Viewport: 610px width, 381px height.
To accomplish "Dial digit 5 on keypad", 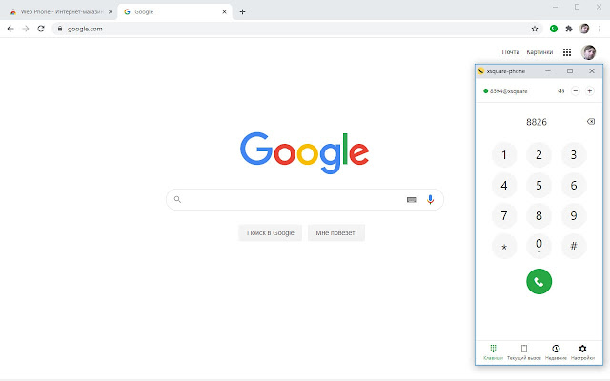I will [539, 186].
